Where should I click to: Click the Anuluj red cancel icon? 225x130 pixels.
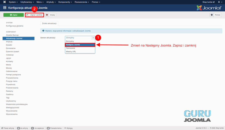[47, 15]
